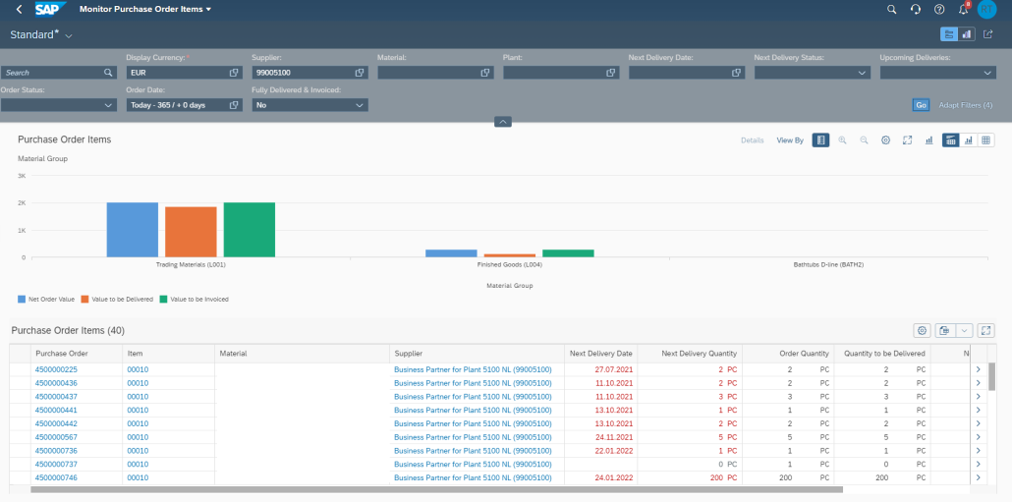
Task: Click the chart zoom in icon
Action: click(842, 140)
